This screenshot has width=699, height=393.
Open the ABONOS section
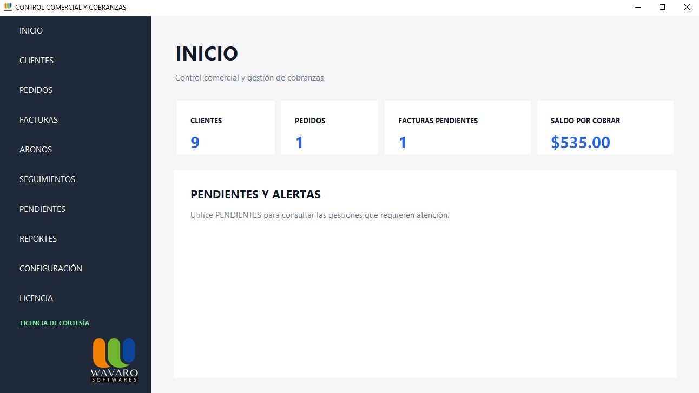point(36,150)
